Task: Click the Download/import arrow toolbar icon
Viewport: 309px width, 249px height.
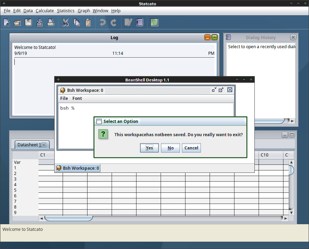Action: (x=40, y=22)
